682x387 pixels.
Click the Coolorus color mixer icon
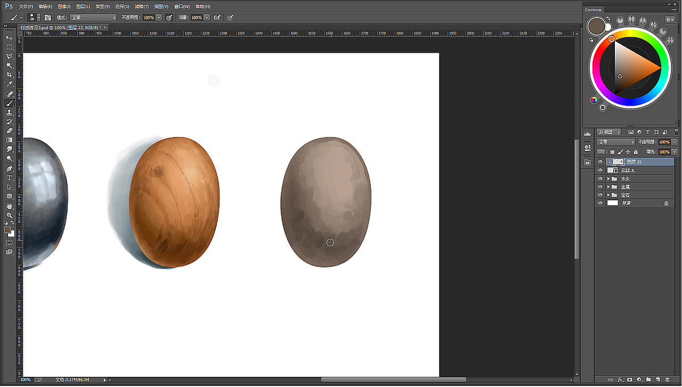[x=594, y=100]
